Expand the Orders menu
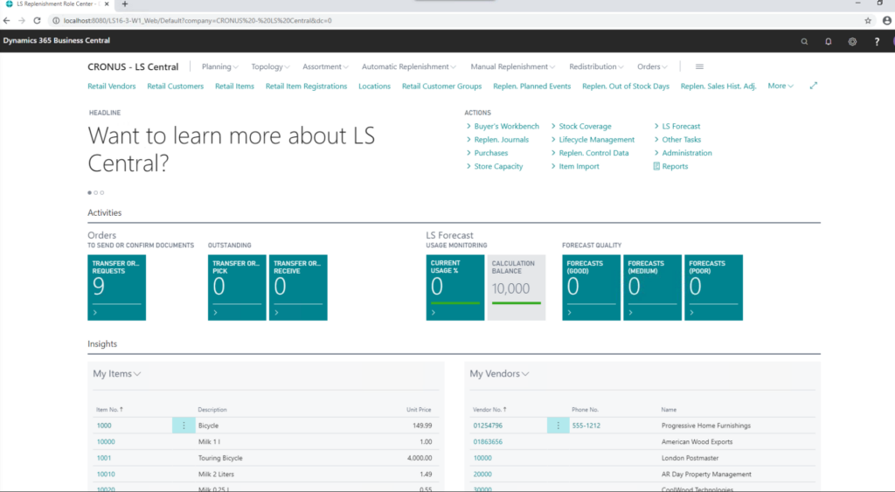 coord(652,66)
